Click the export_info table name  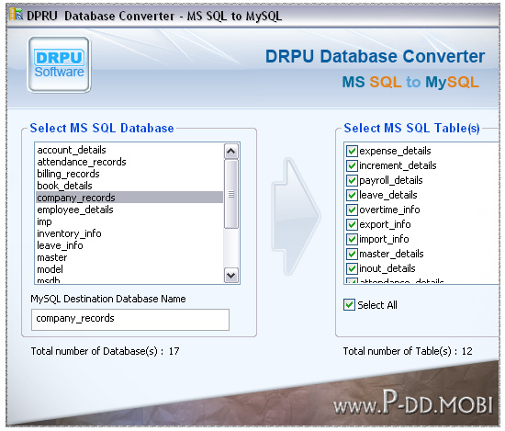[385, 224]
